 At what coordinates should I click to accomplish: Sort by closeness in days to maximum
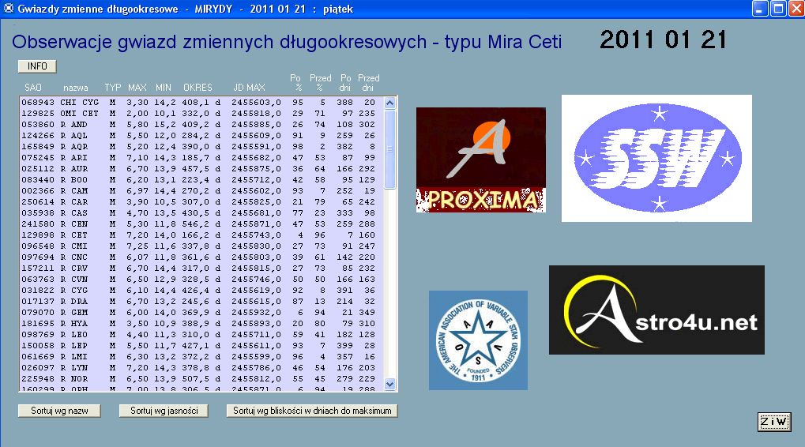click(x=312, y=411)
